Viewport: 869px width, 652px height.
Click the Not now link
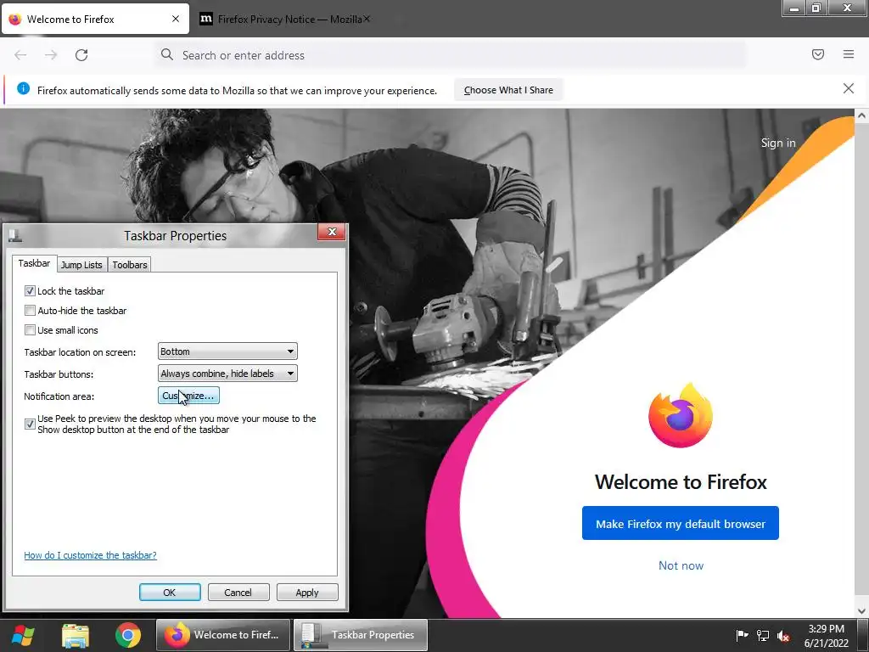pos(681,565)
